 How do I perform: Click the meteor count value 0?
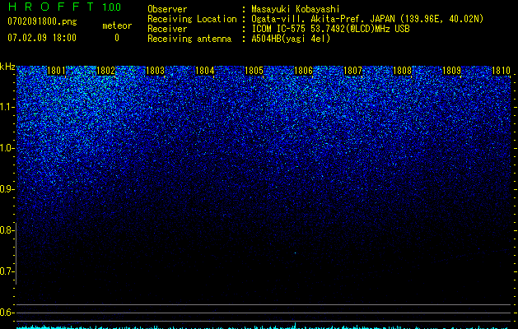click(117, 38)
